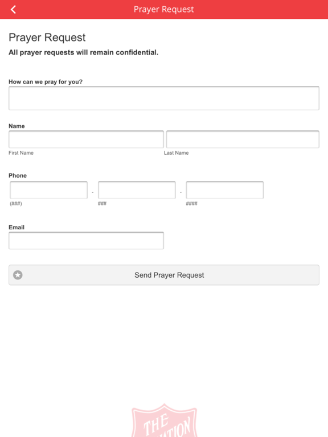328x437 pixels.
Task: Submit with Send Prayer Request button
Action: pos(164,275)
